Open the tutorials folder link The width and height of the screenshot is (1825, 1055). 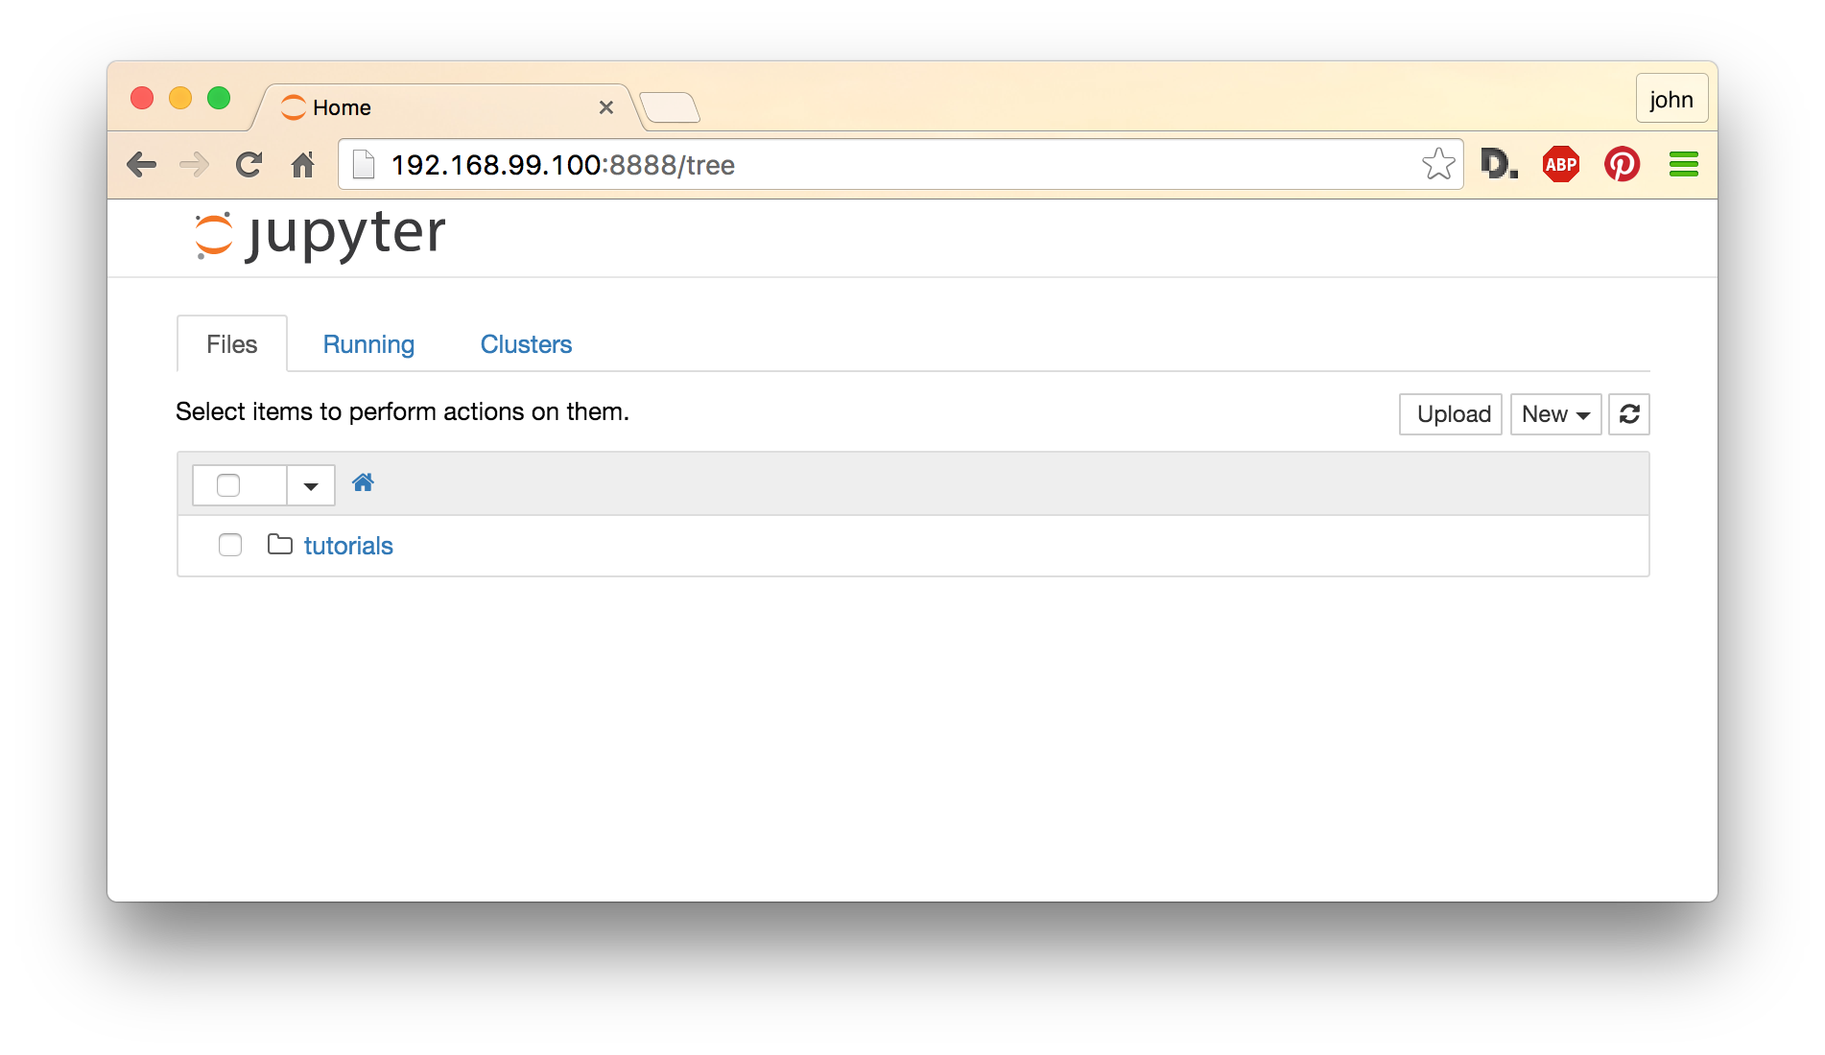[x=348, y=546]
